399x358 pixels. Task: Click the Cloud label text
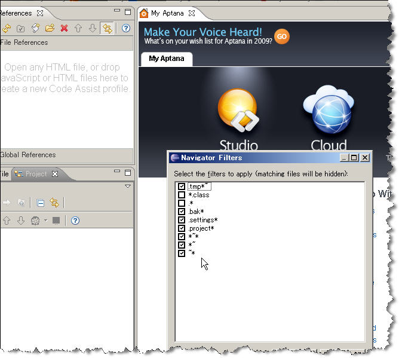329,145
